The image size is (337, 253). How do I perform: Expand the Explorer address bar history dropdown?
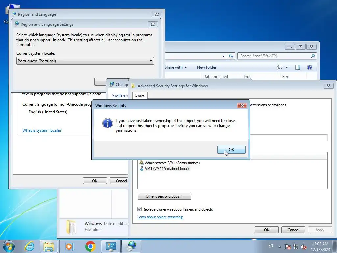pos(223,56)
